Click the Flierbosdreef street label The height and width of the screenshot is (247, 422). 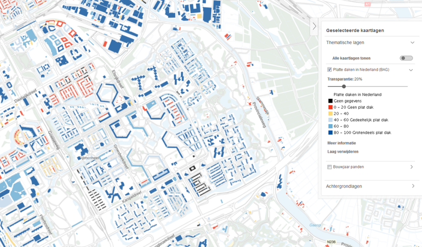click(x=45, y=224)
